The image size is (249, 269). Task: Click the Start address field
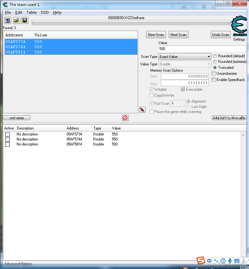185,76
